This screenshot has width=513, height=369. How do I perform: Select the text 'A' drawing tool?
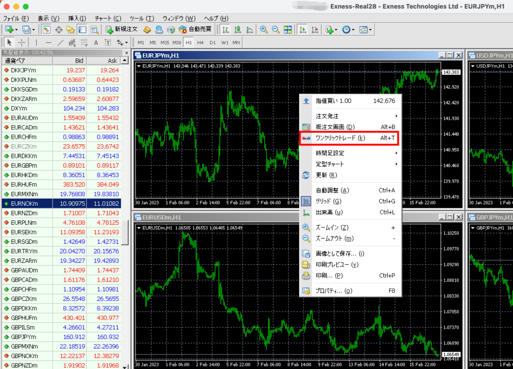(96, 43)
